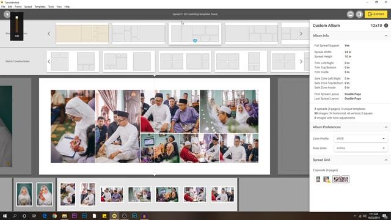The height and width of the screenshot is (220, 391).
Task: Launch Chrome from the taskbar
Action: click(54, 216)
